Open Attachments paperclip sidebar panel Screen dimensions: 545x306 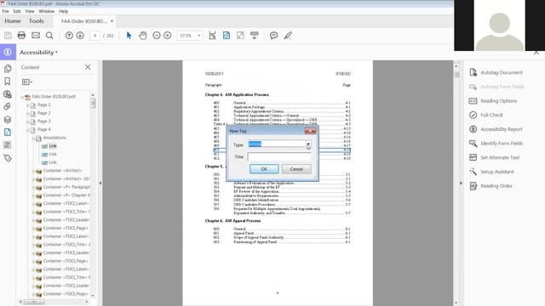(8, 106)
